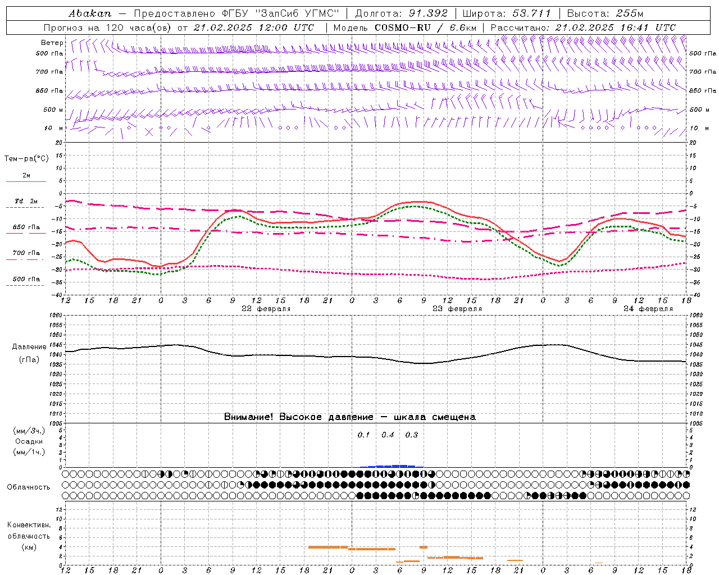The image size is (719, 575).
Task: Click the computed time "Рассчитано: 21.02.2025 16:41 UTC"
Action: tap(583, 28)
